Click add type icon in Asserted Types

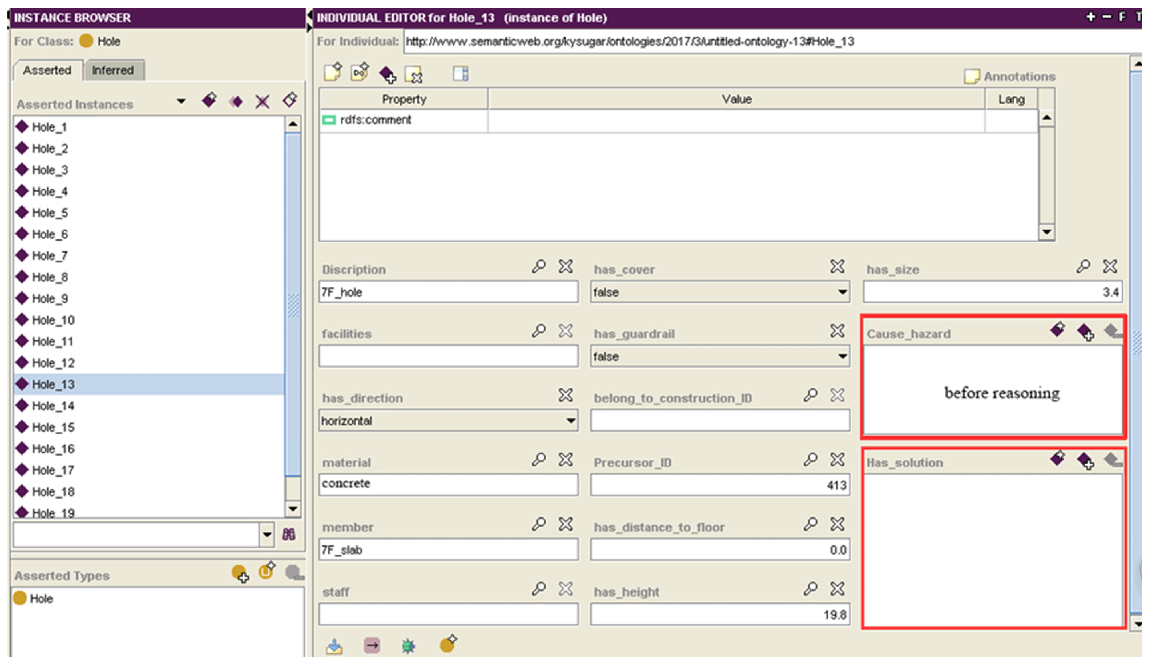tap(240, 573)
